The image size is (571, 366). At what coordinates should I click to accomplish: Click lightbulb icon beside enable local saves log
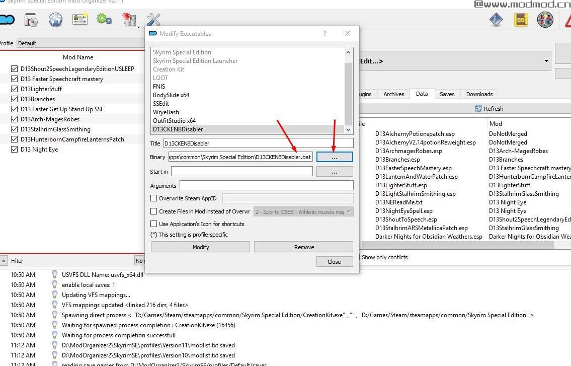coord(55,284)
